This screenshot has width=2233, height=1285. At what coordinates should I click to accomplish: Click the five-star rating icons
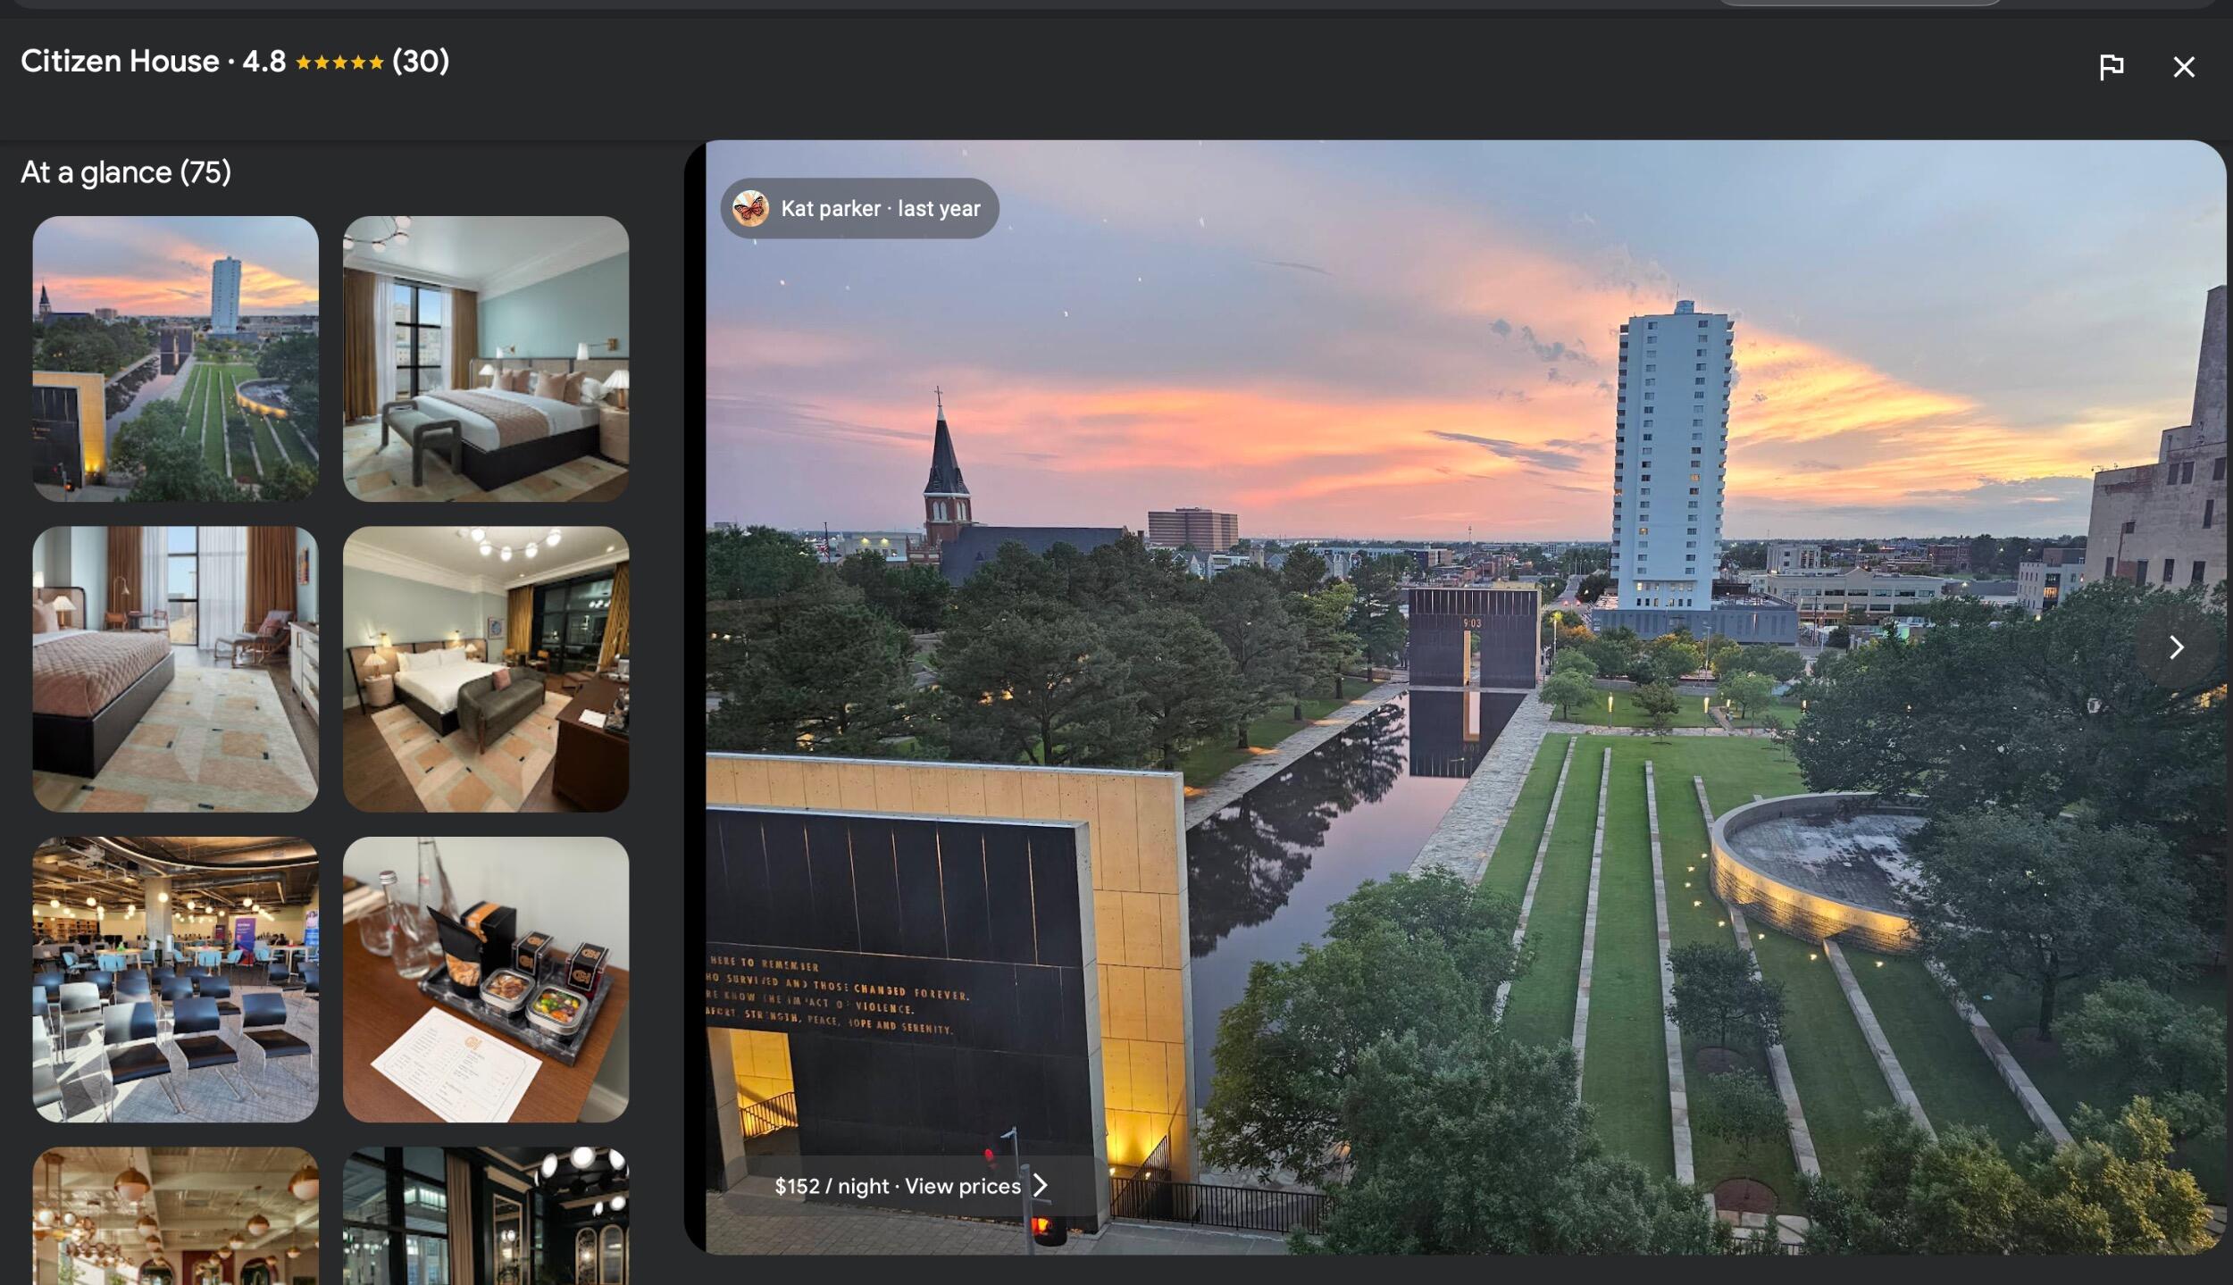click(339, 63)
